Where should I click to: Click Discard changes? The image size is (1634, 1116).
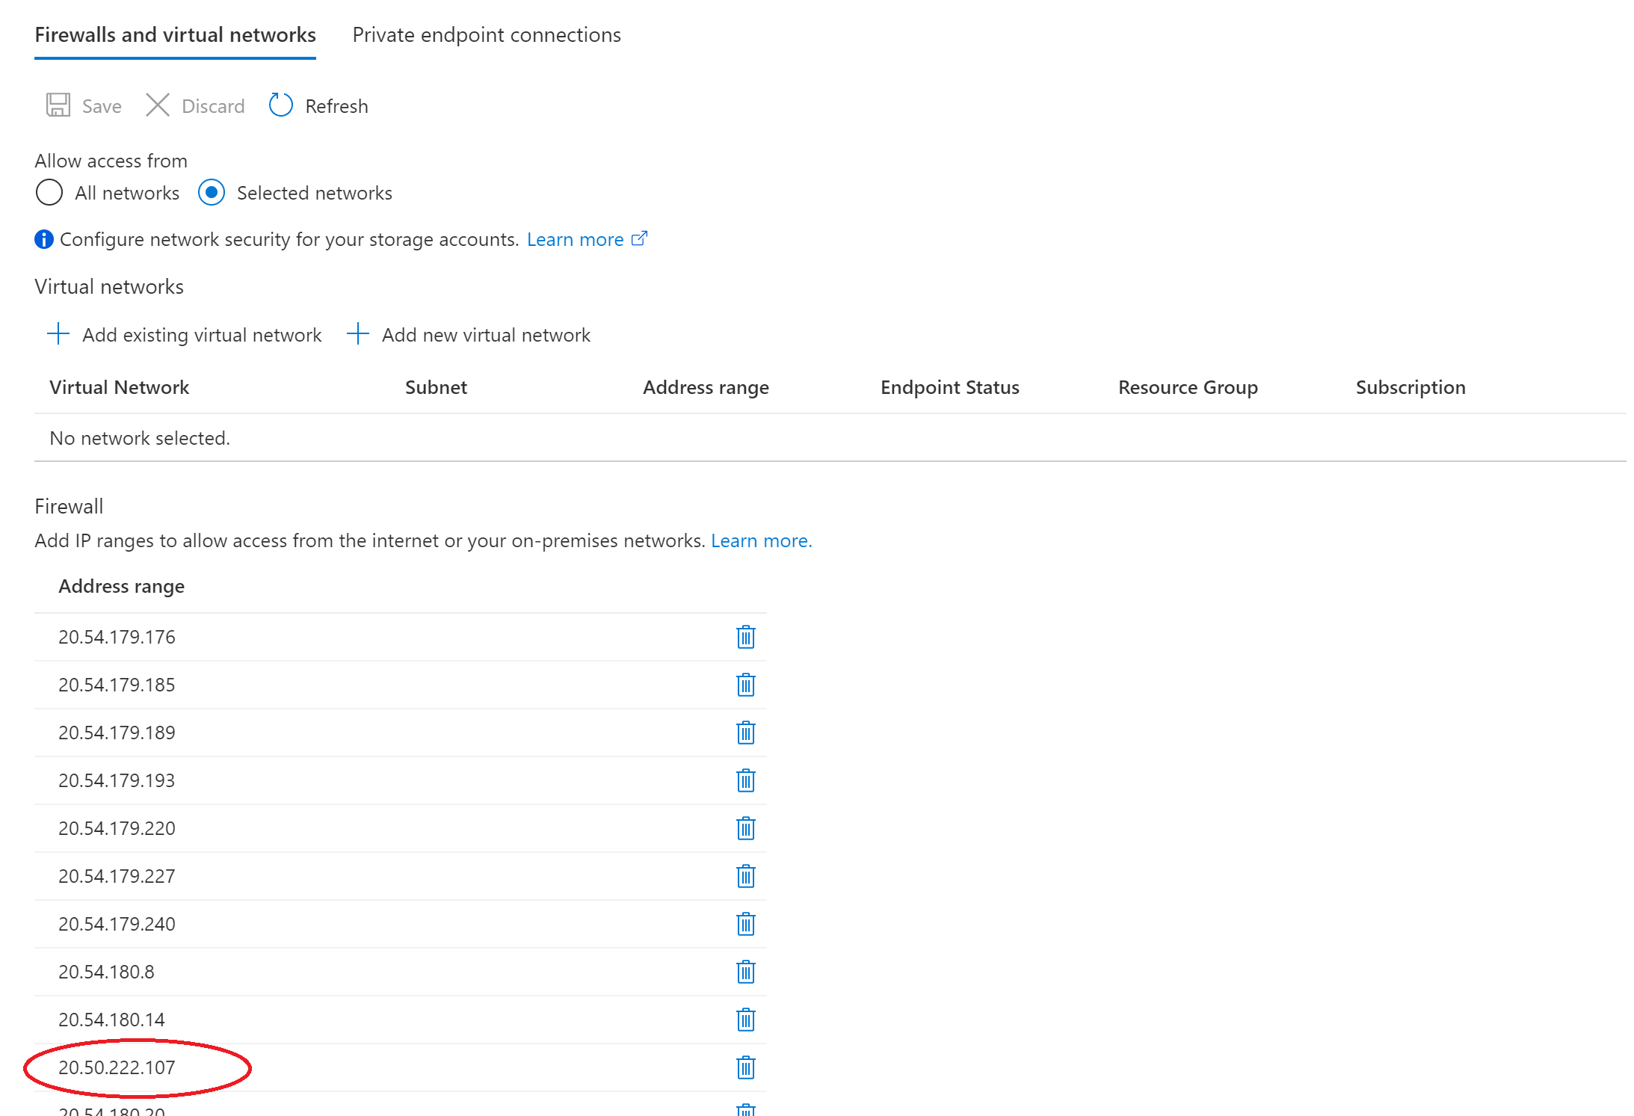tap(196, 106)
